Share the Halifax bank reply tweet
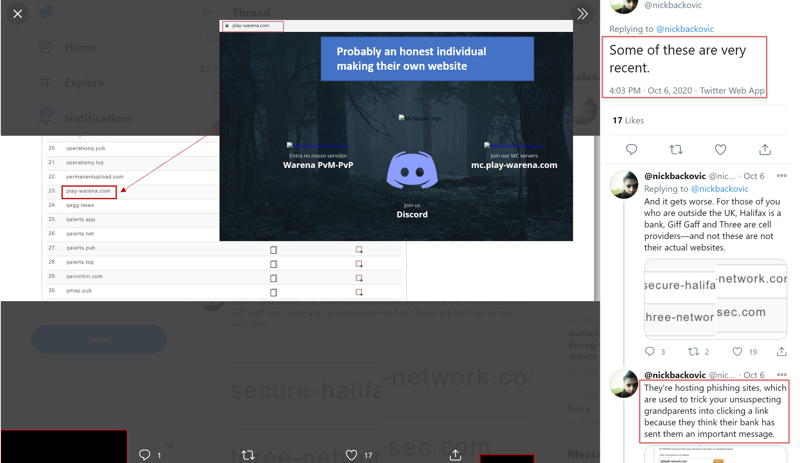The width and height of the screenshot is (800, 463). point(781,351)
